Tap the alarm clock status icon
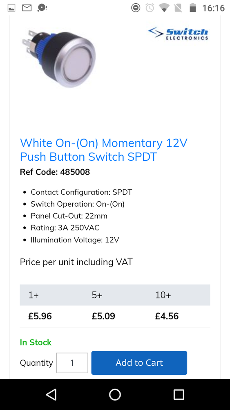230x410 pixels. pyautogui.click(x=150, y=8)
